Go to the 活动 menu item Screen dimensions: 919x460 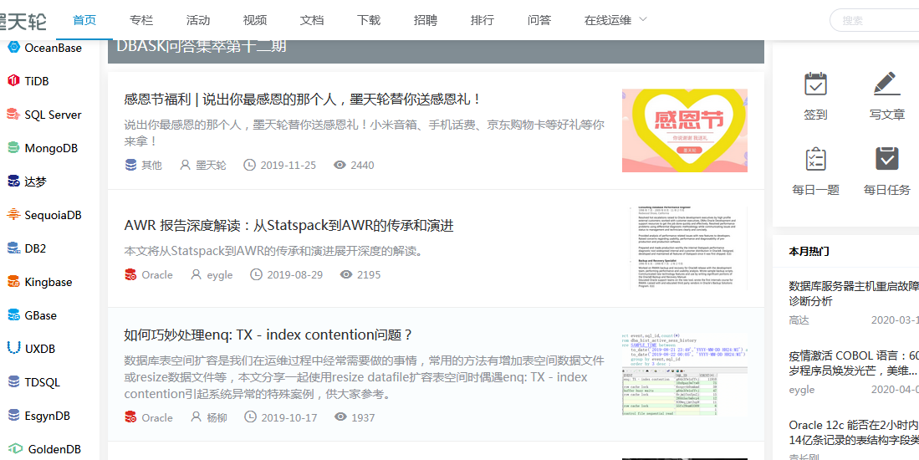click(198, 20)
